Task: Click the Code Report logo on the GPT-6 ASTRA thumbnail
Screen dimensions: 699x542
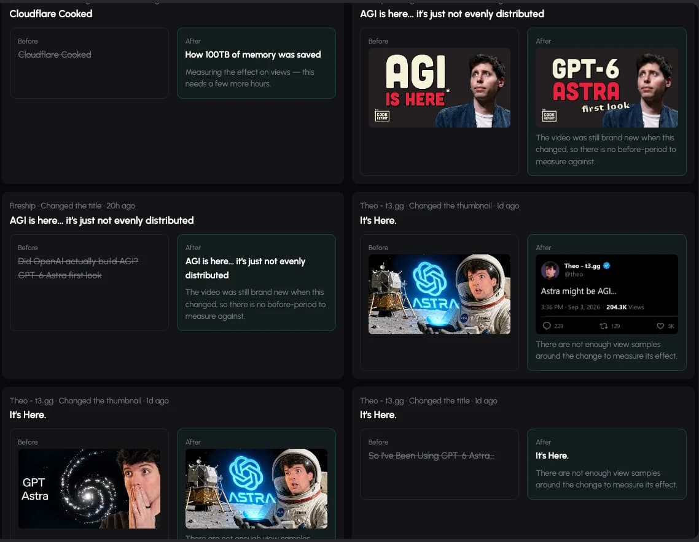Action: coord(549,116)
